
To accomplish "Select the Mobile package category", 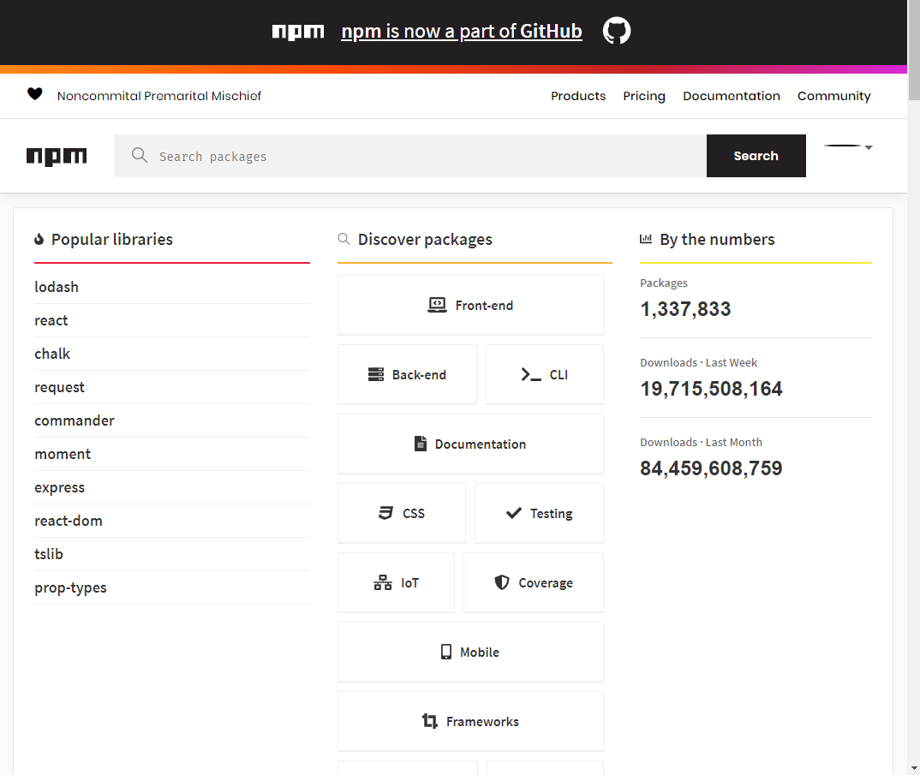I will [470, 652].
